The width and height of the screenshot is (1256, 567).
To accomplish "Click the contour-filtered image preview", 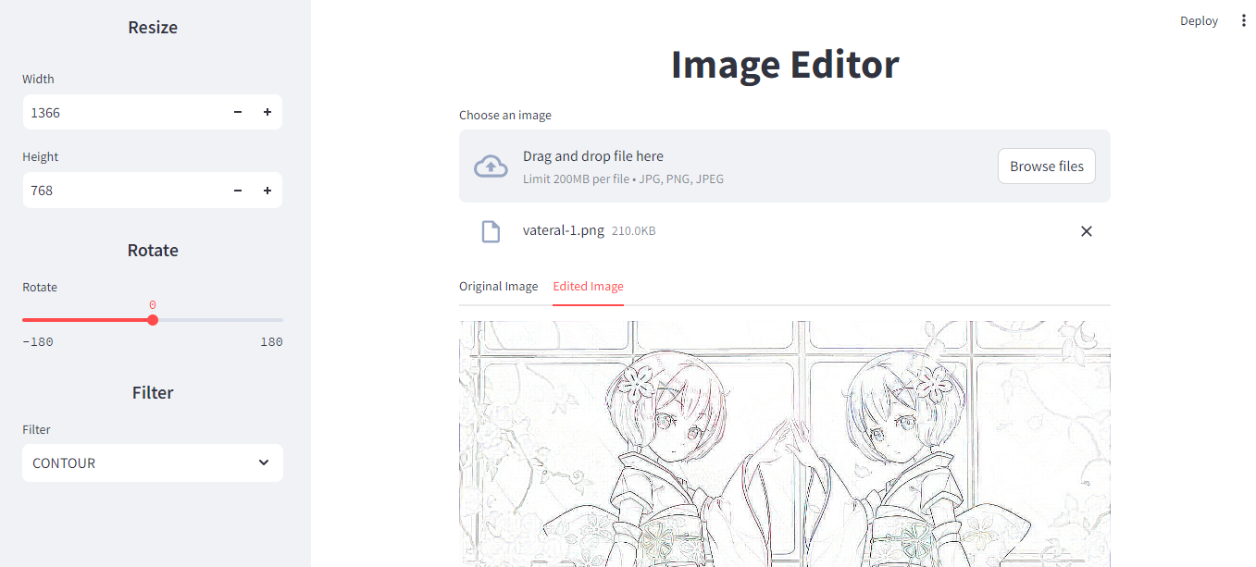I will [784, 444].
